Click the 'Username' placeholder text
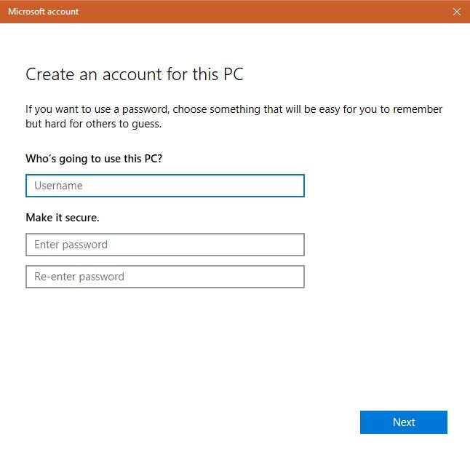This screenshot has width=470, height=458. point(58,186)
